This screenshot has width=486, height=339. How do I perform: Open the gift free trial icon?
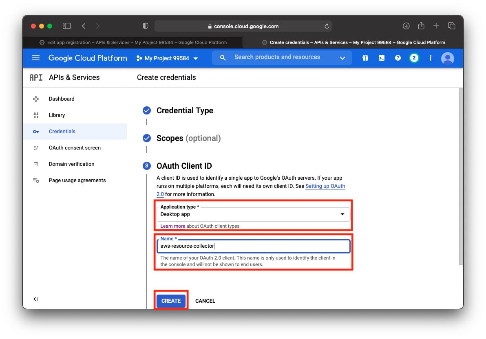365,58
